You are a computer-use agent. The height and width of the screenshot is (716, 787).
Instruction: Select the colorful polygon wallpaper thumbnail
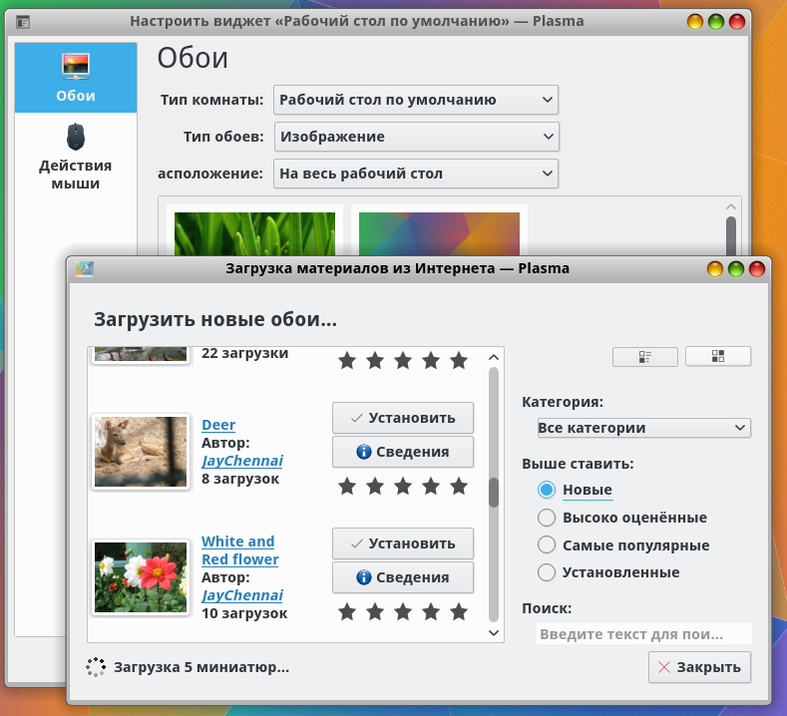439,234
